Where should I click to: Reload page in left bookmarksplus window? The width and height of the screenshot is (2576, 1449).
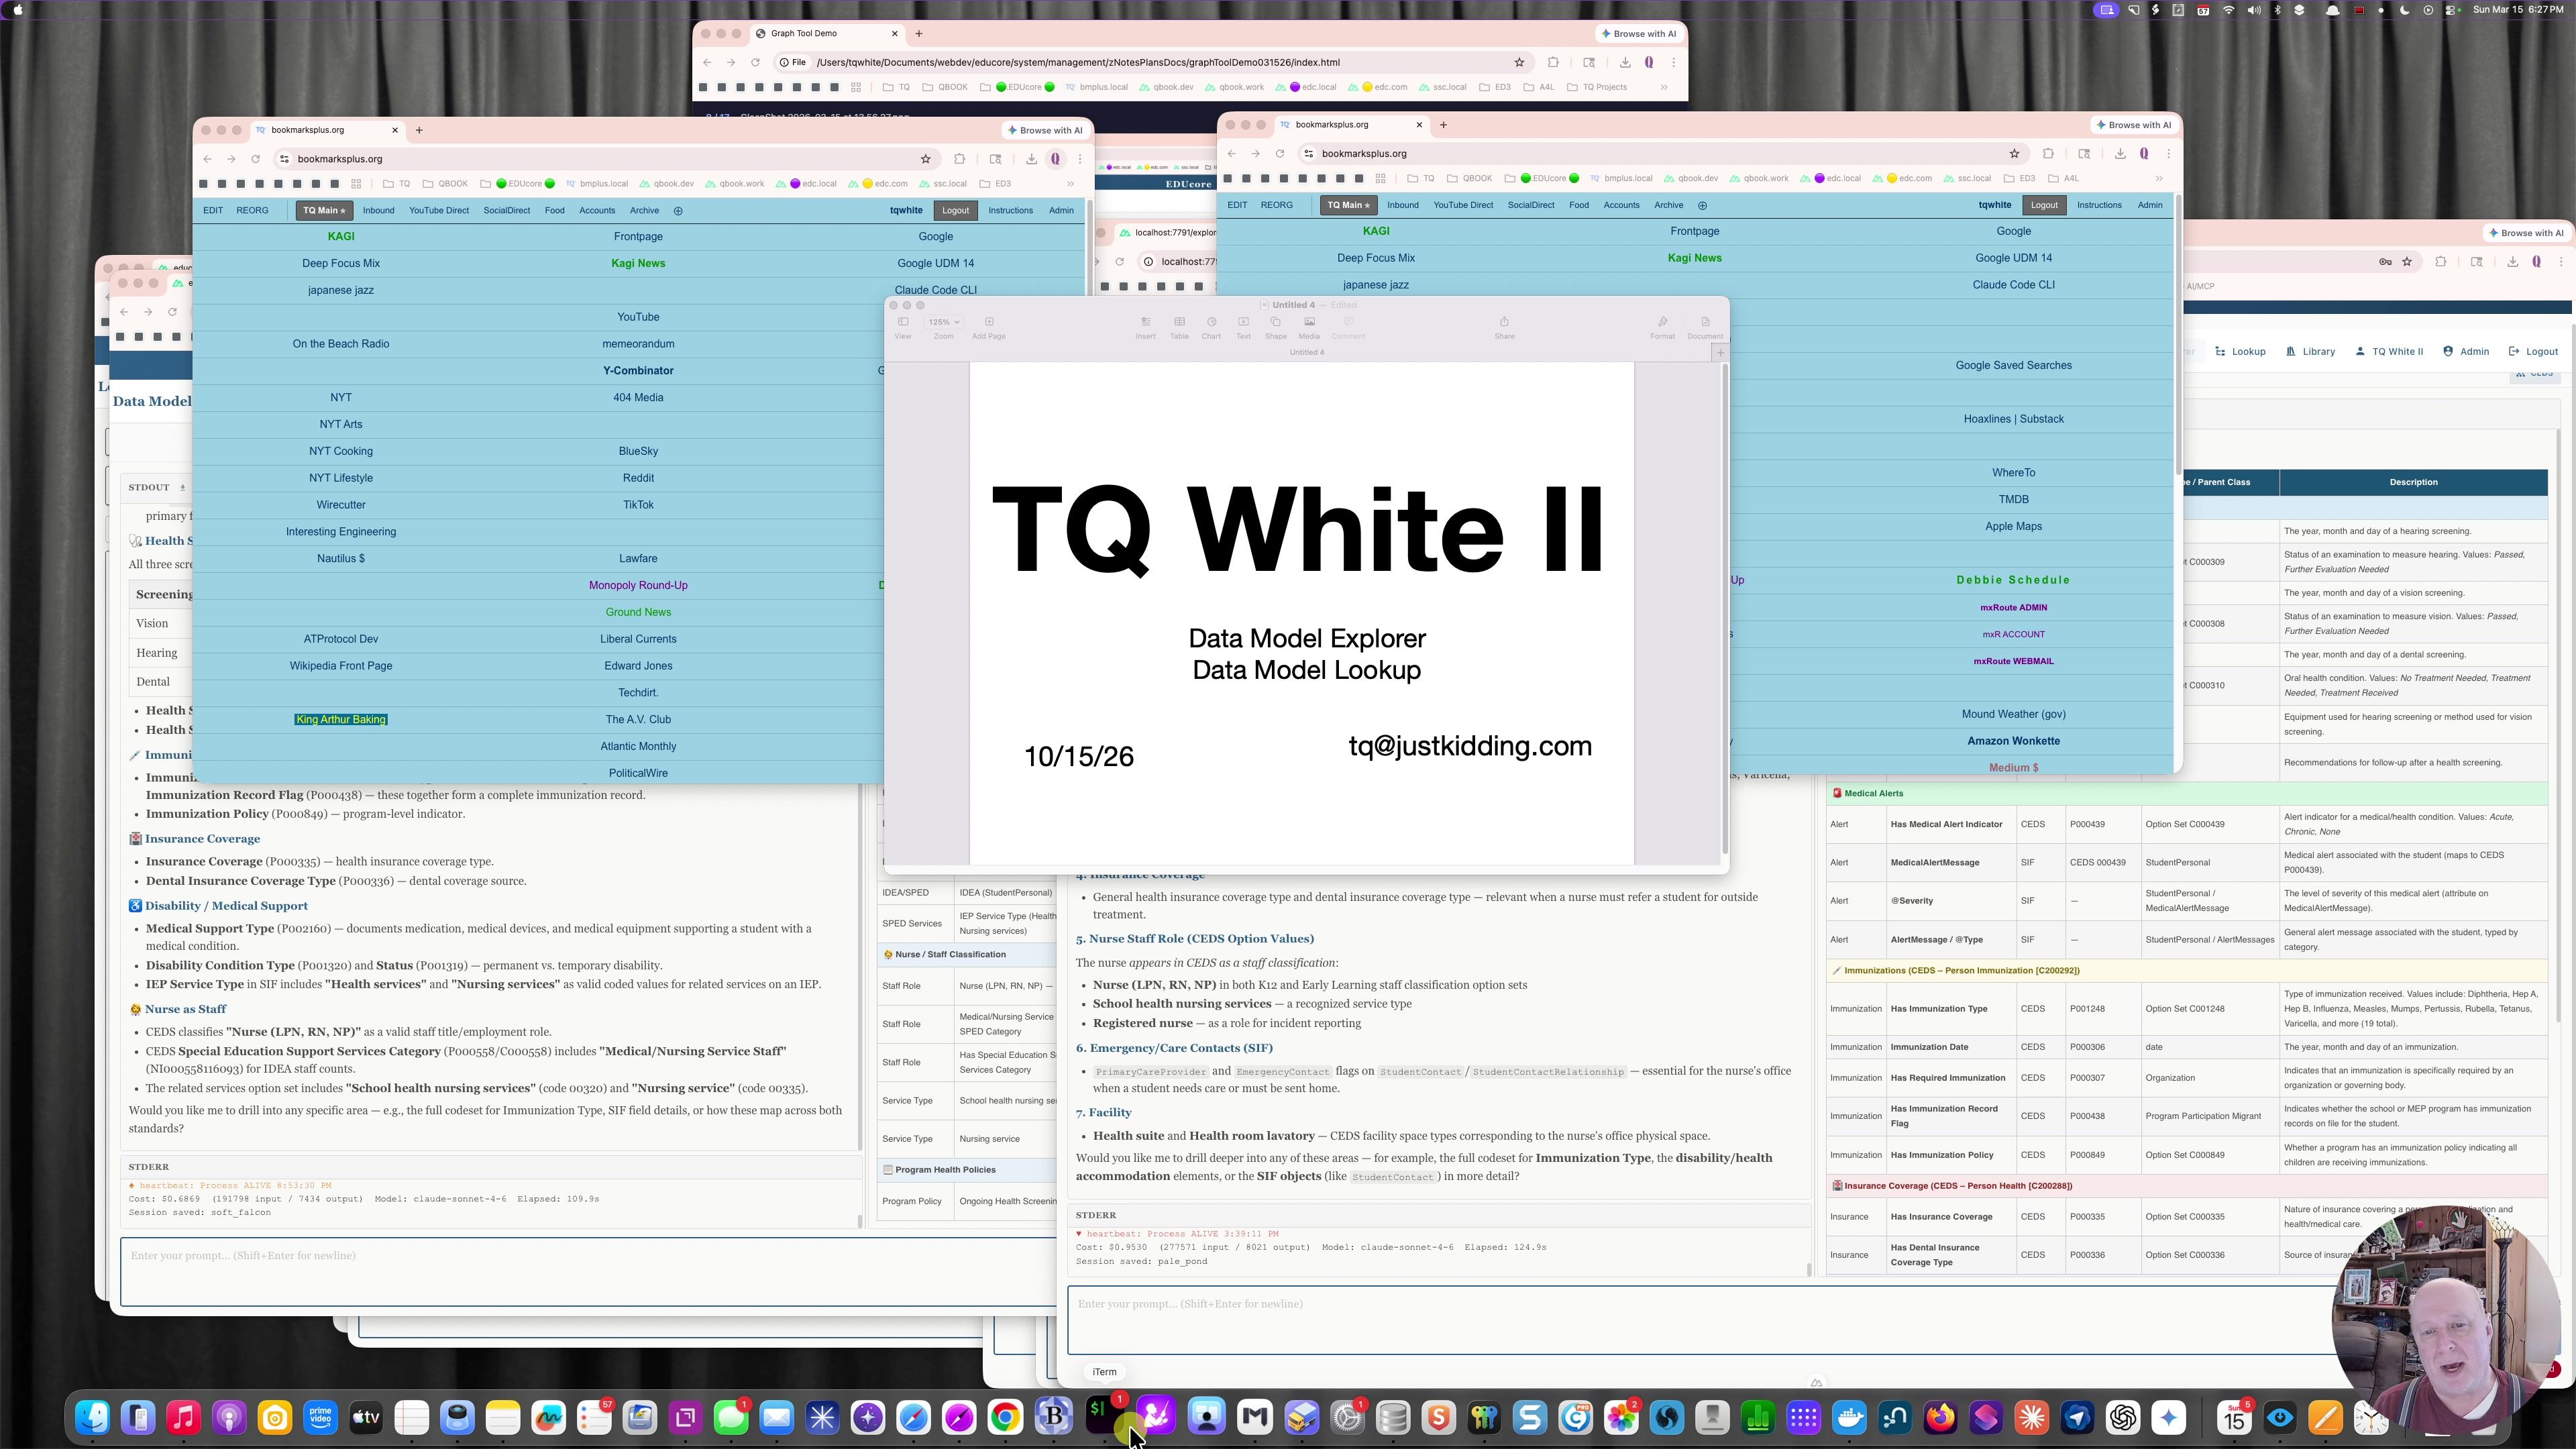[x=255, y=159]
